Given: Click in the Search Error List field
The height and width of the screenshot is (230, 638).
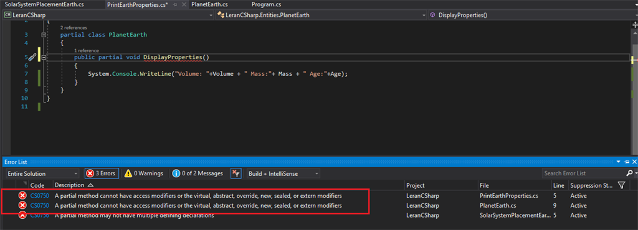Looking at the screenshot, I should pos(583,173).
